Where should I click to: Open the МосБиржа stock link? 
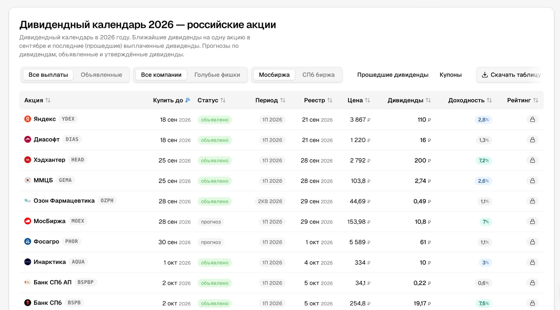[x=49, y=221]
